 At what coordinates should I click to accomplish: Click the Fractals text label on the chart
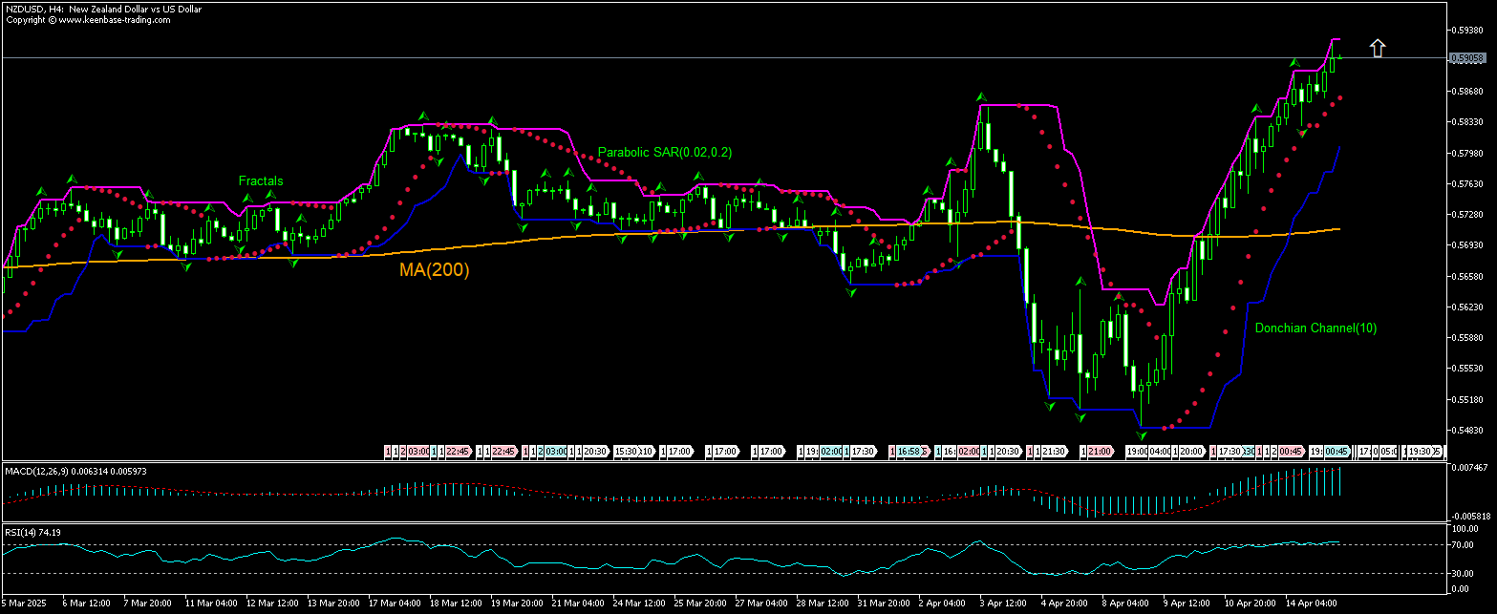pyautogui.click(x=261, y=180)
